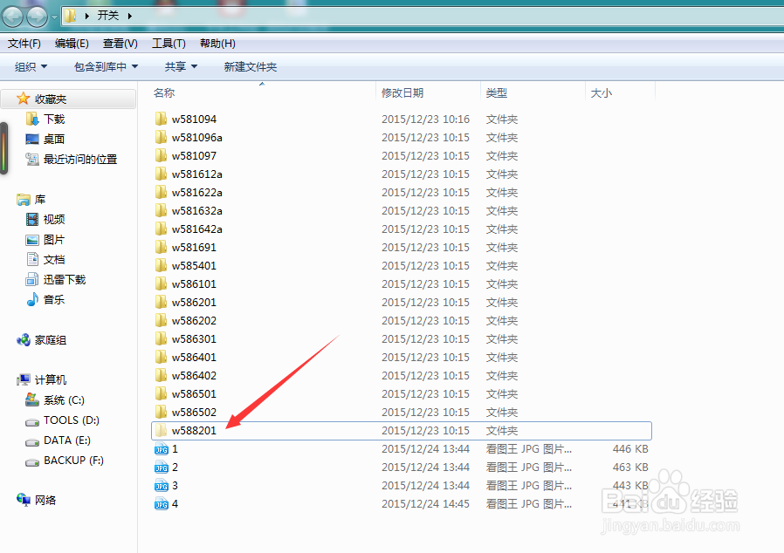Open TOOLS (D:) drive icon

click(32, 422)
